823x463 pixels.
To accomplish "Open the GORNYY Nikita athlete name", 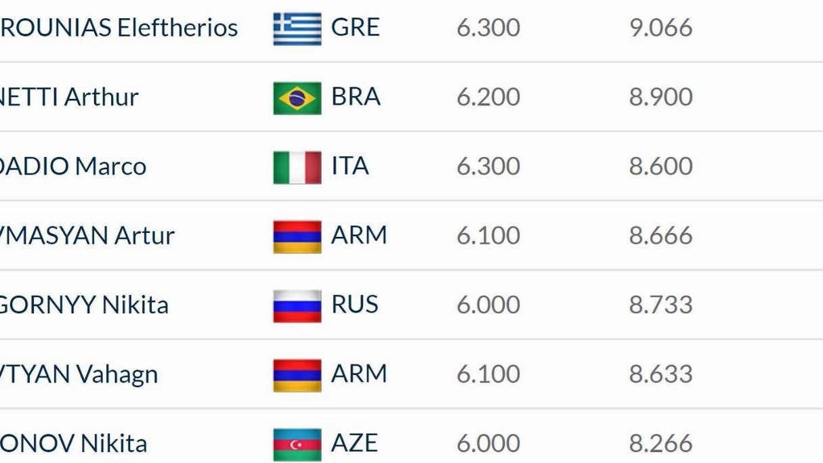I will tap(84, 305).
